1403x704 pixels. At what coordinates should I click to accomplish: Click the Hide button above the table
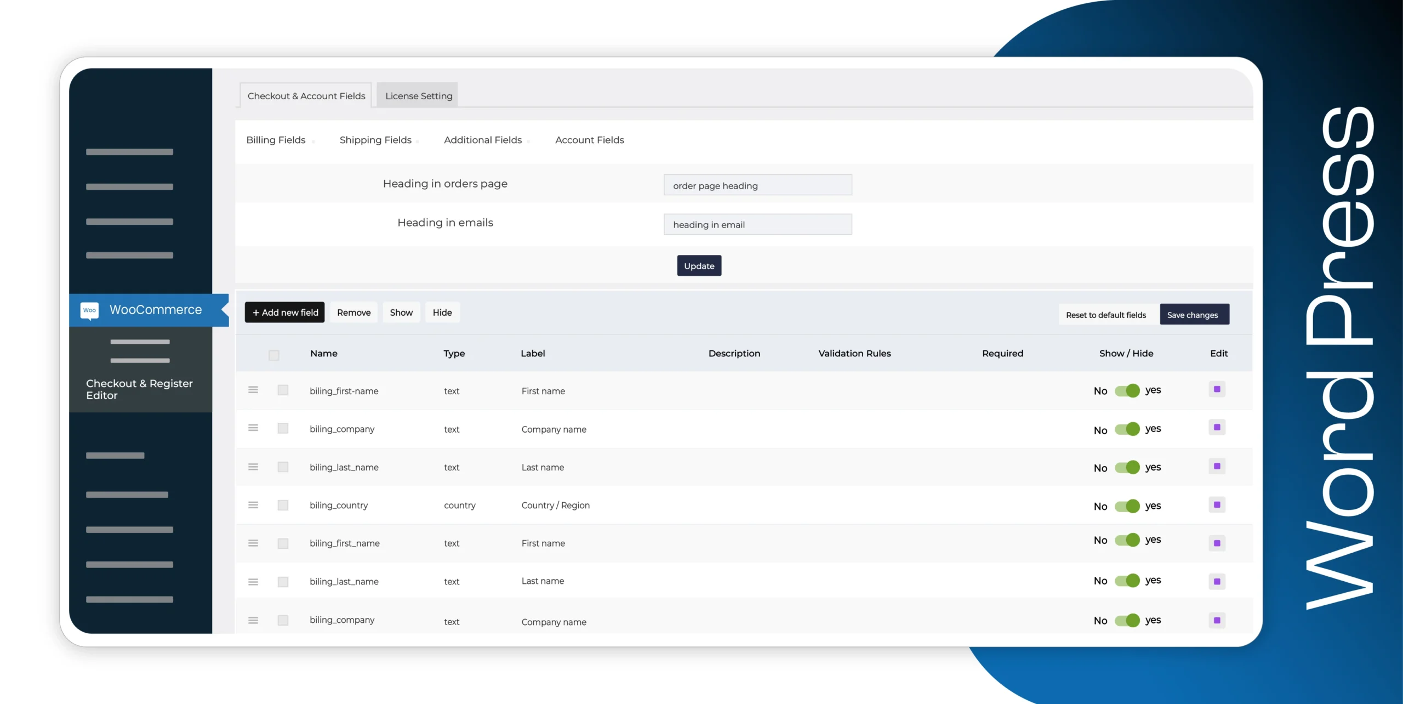442,312
